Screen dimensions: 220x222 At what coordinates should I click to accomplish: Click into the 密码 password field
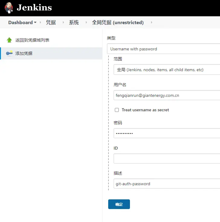click(166, 133)
